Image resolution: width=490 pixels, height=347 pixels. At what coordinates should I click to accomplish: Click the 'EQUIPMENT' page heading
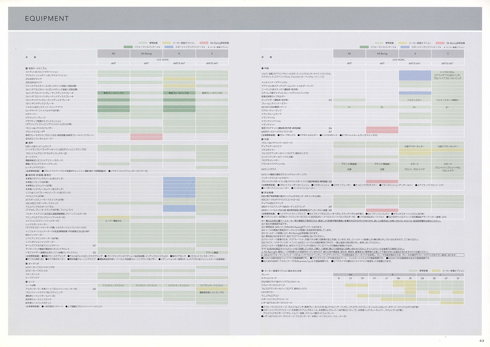(x=47, y=18)
